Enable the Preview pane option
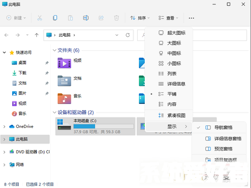Image resolution: width=251 pixels, height=188 pixels. [223, 149]
